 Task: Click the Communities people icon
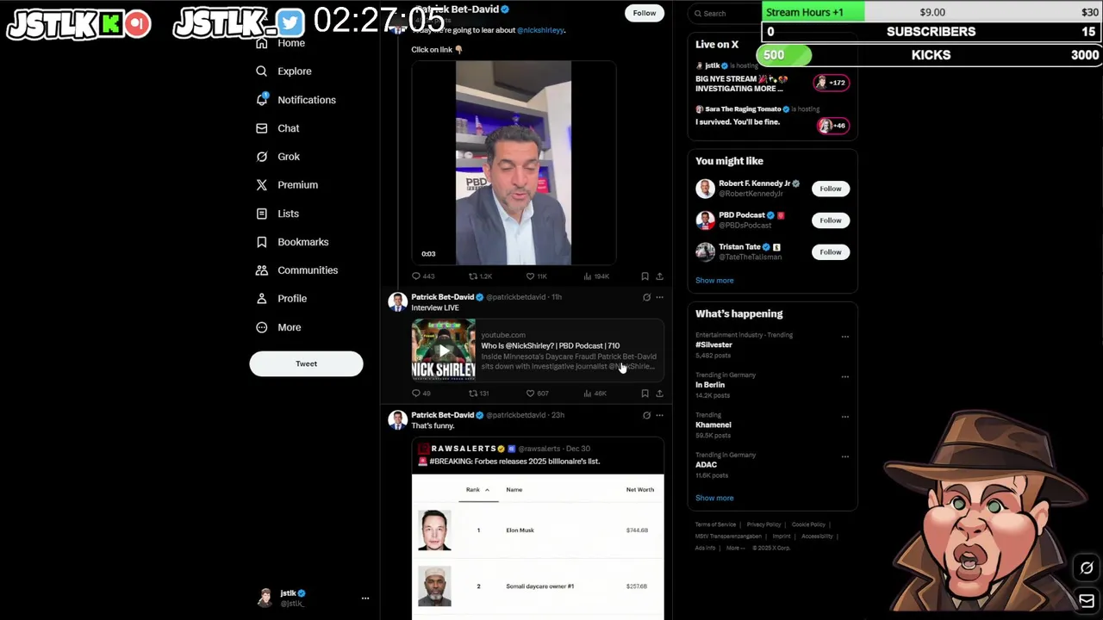click(262, 270)
